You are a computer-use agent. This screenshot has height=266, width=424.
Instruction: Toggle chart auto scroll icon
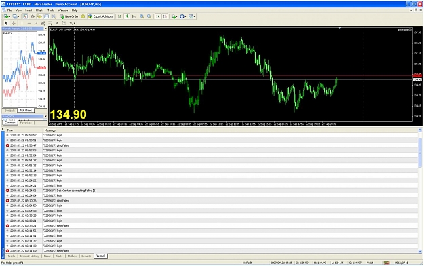point(158,16)
